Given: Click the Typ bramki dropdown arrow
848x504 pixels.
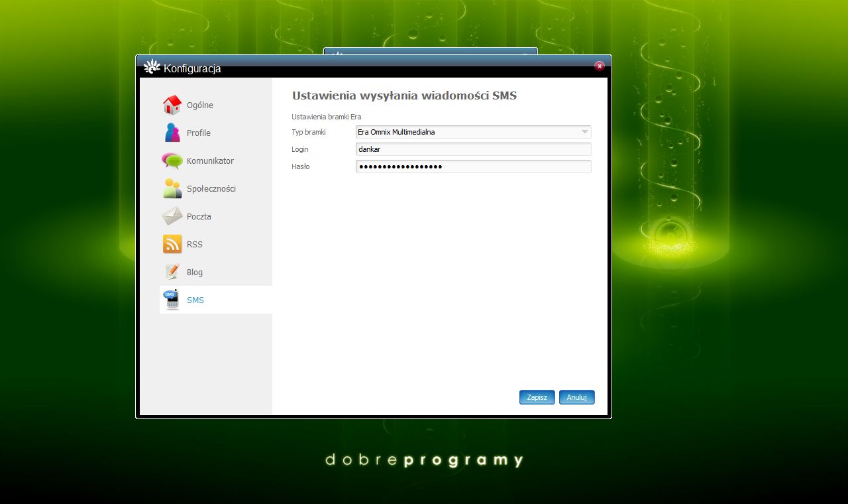Looking at the screenshot, I should (584, 132).
